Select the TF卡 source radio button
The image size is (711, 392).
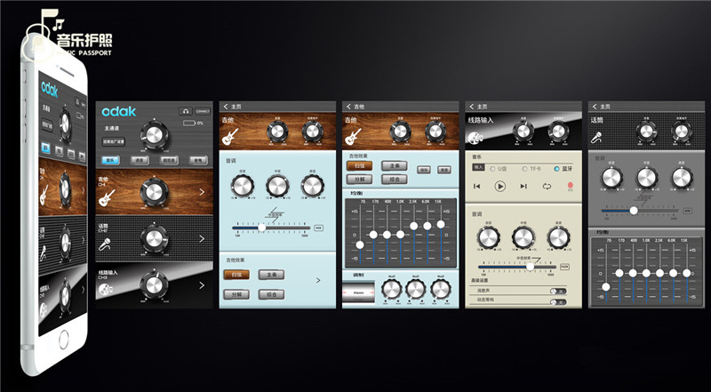click(x=524, y=169)
